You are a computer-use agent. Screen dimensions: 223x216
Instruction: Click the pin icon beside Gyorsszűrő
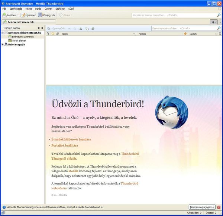(x=48, y=28)
